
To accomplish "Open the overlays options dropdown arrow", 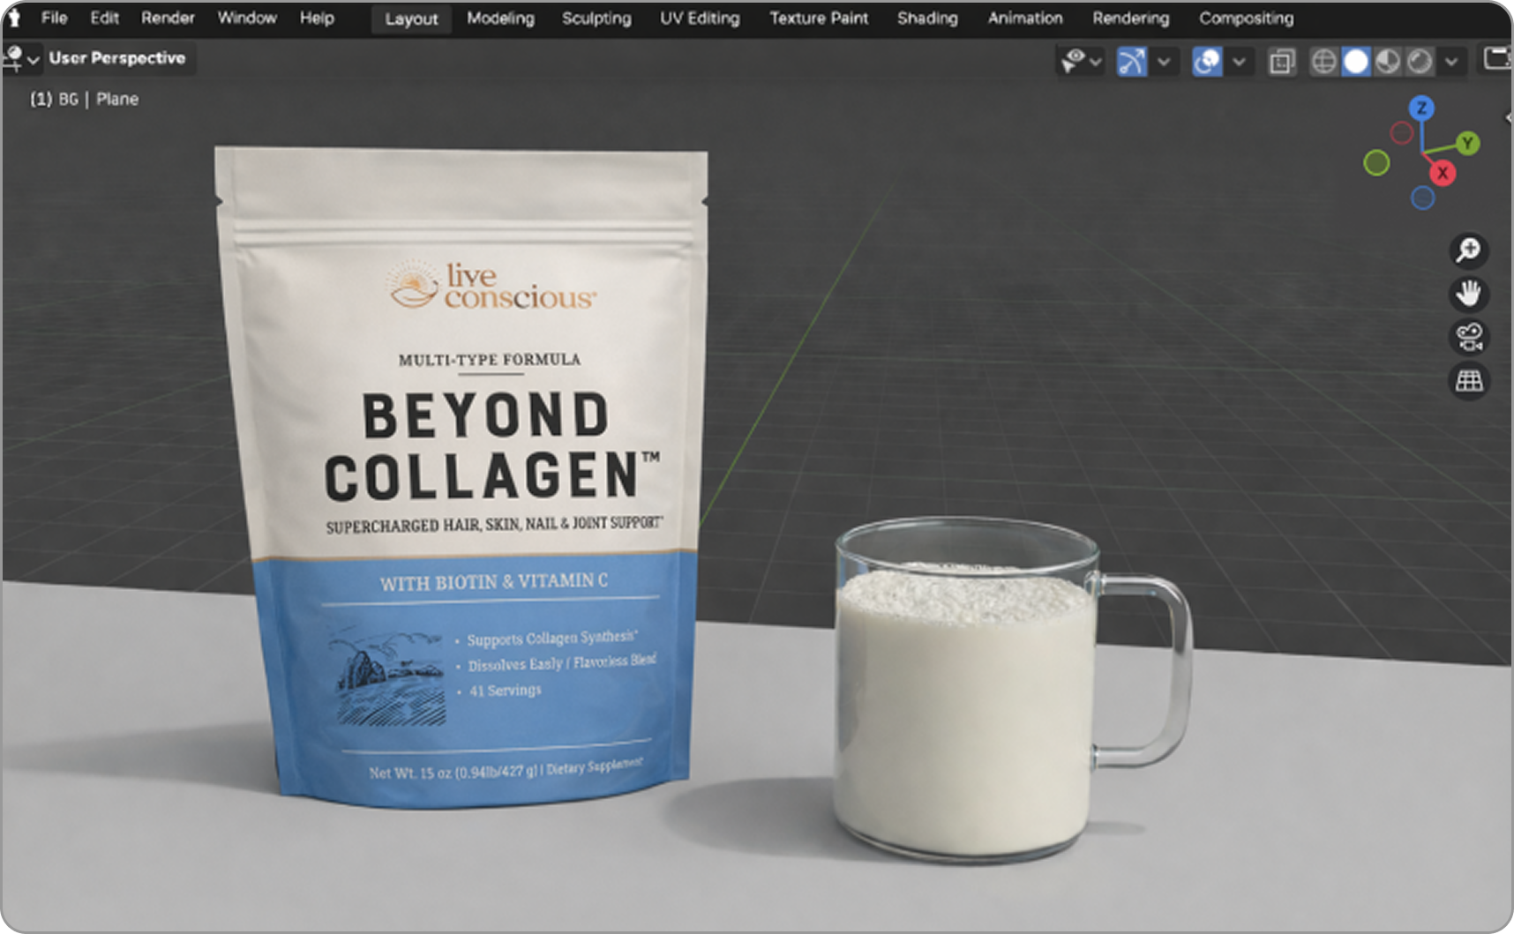I will pos(1239,61).
